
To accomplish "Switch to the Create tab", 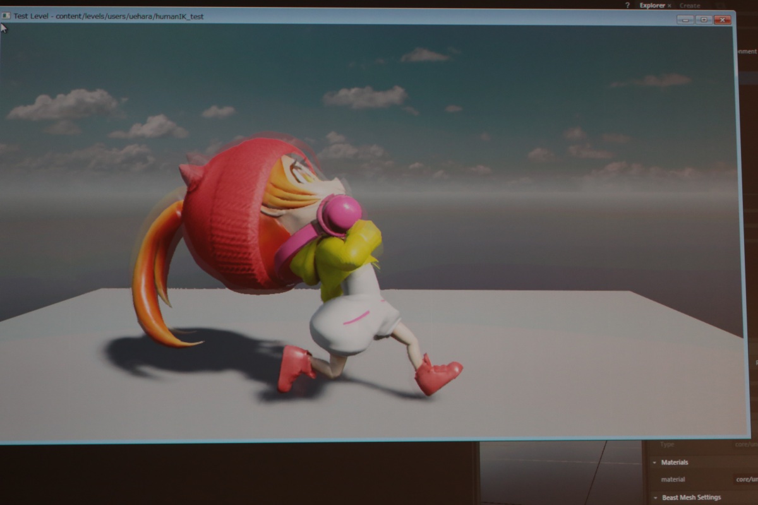I will pyautogui.click(x=690, y=6).
